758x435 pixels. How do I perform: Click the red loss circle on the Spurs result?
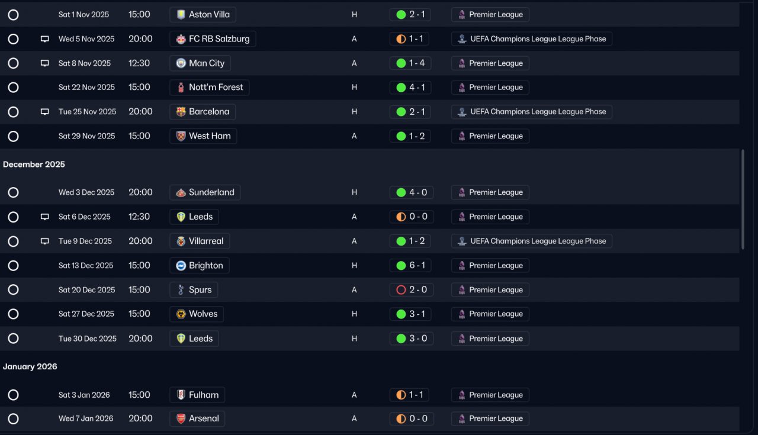401,290
